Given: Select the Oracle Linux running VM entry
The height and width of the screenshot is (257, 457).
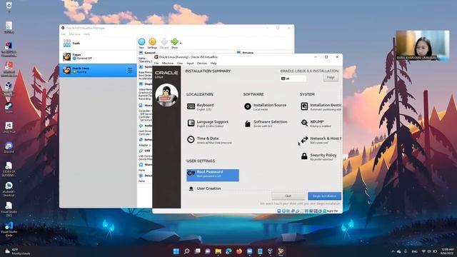Looking at the screenshot, I should [x=98, y=70].
